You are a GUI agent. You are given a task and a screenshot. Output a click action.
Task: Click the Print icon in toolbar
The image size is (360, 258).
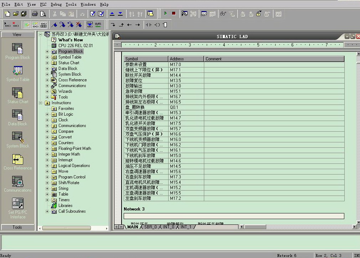tap(35, 14)
